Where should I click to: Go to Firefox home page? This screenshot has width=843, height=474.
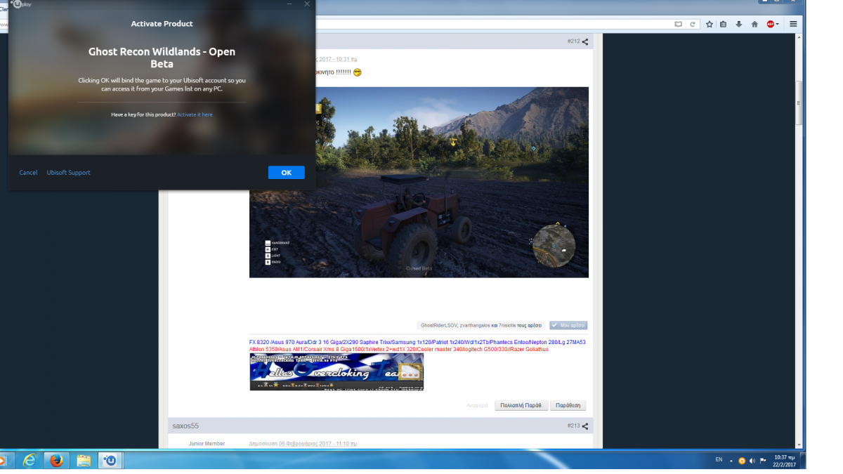pos(754,24)
